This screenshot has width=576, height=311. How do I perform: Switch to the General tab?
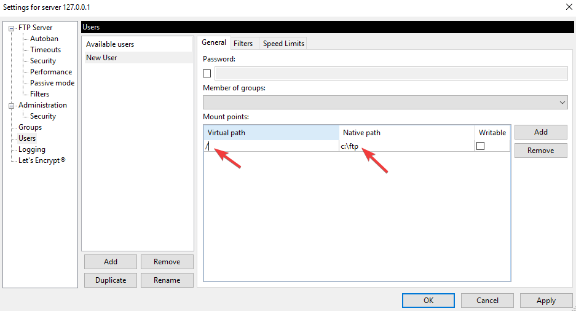(x=214, y=42)
